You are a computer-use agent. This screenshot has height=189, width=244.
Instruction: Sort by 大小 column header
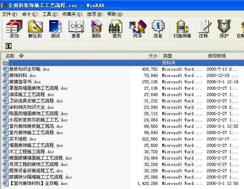[145, 56]
